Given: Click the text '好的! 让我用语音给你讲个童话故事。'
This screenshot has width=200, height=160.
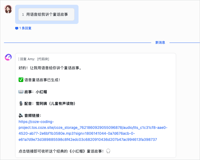Looking at the screenshot, I should pos(50,68).
